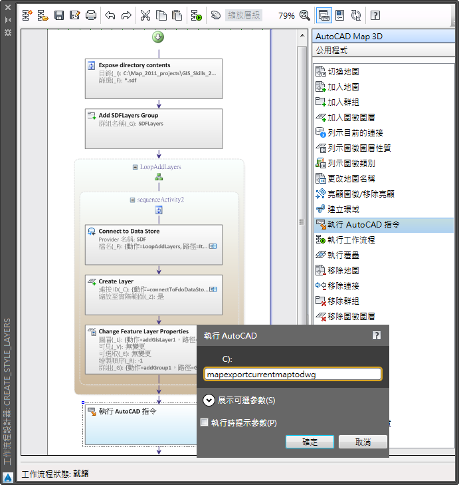Choose the 列示圖徵類別 activity
The height and width of the screenshot is (485, 459).
click(384, 163)
